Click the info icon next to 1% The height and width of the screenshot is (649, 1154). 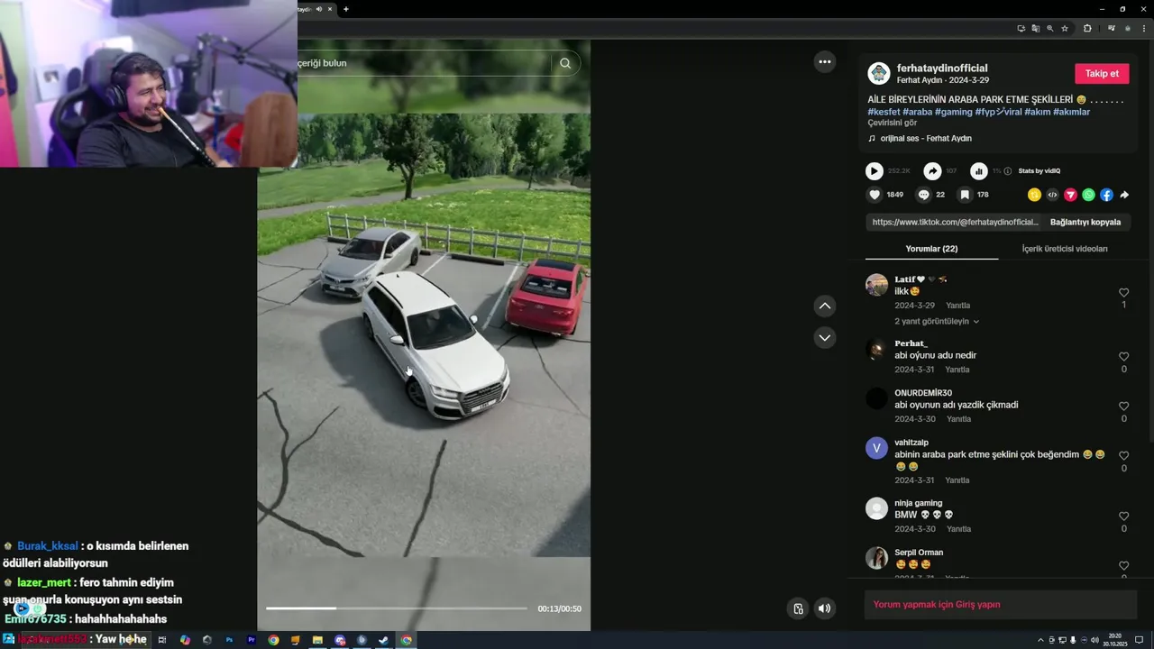click(1008, 171)
